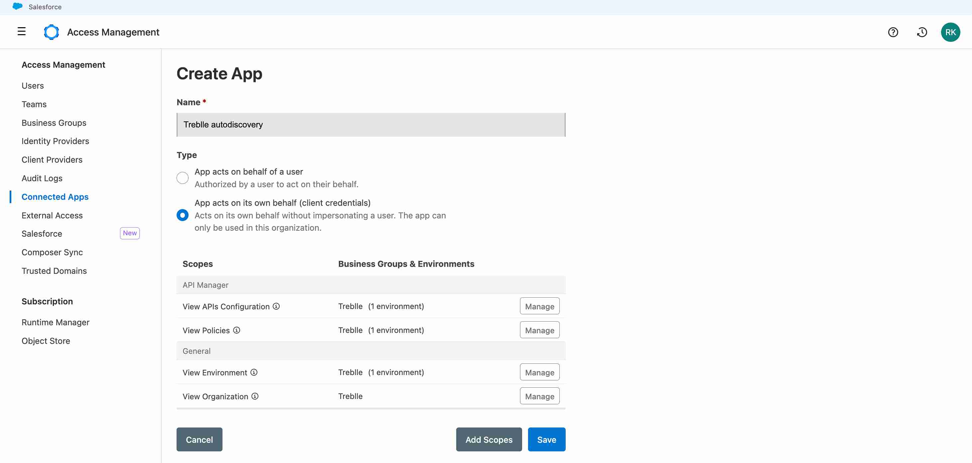Image resolution: width=972 pixels, height=463 pixels.
Task: Cancel the app creation
Action: [199, 439]
